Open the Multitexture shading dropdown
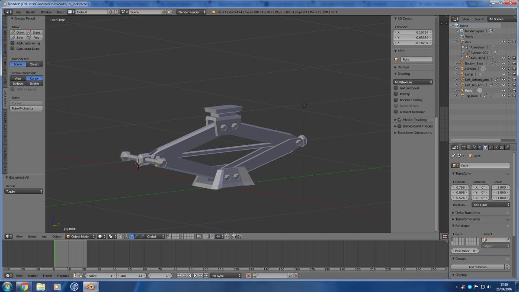The image size is (519, 292). click(x=413, y=82)
